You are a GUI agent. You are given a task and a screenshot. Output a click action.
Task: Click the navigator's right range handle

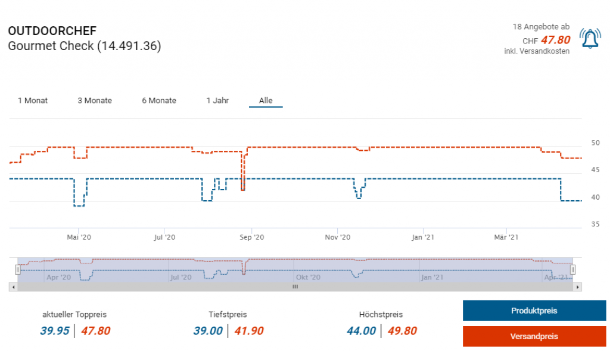[572, 270]
